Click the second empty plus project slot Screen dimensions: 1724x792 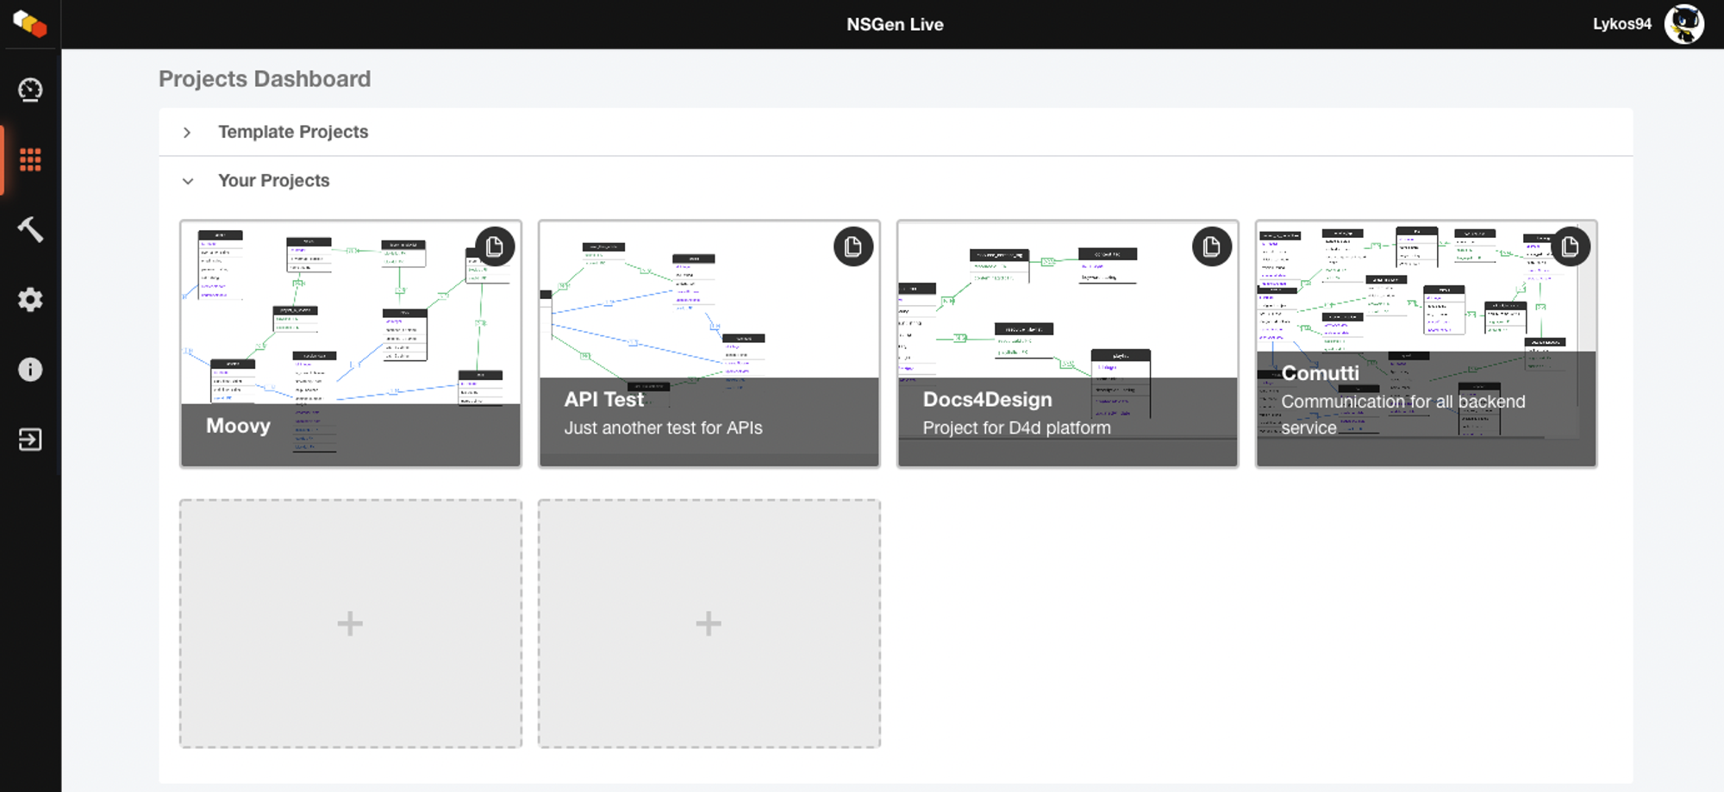pyautogui.click(x=709, y=623)
